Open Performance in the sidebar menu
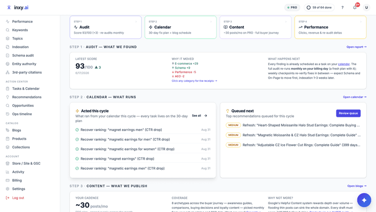Screen dimensions: 376x212 click(x=22, y=21)
